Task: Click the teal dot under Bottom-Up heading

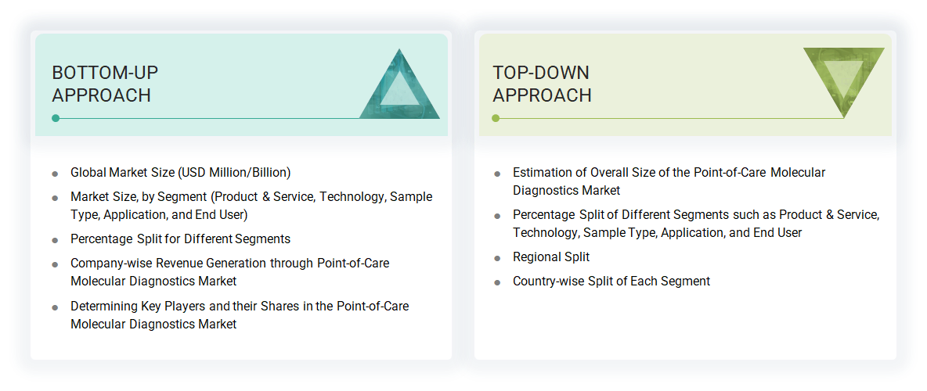Action: pyautogui.click(x=56, y=118)
